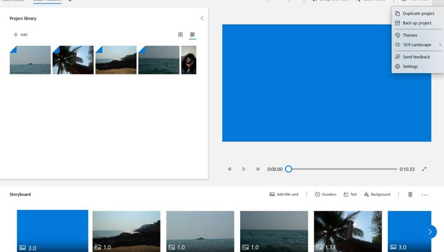Choose Back up project from menu
The height and width of the screenshot is (252, 444).
coord(418,23)
